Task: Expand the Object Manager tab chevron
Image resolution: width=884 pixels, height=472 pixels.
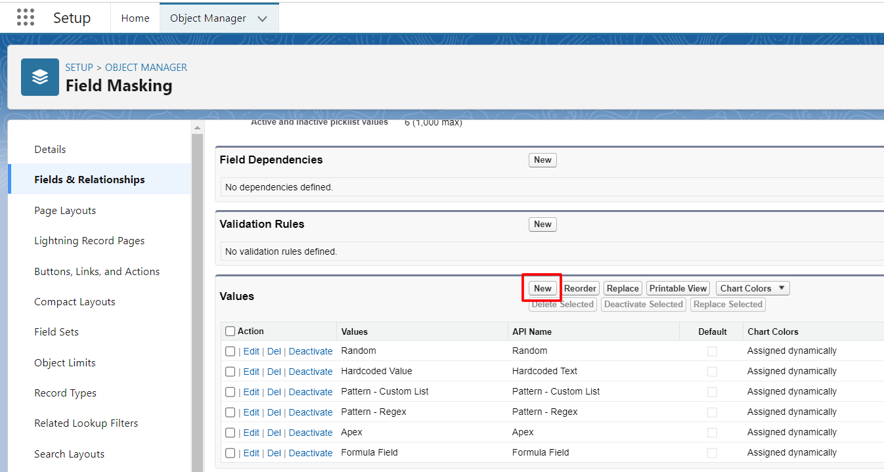Action: tap(262, 19)
